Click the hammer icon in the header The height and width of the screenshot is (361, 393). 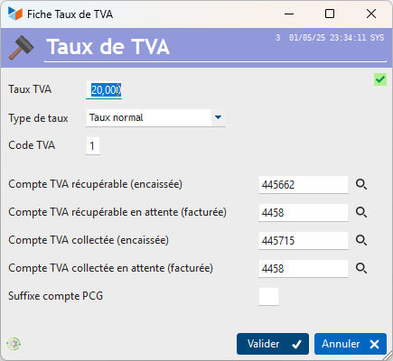[21, 48]
